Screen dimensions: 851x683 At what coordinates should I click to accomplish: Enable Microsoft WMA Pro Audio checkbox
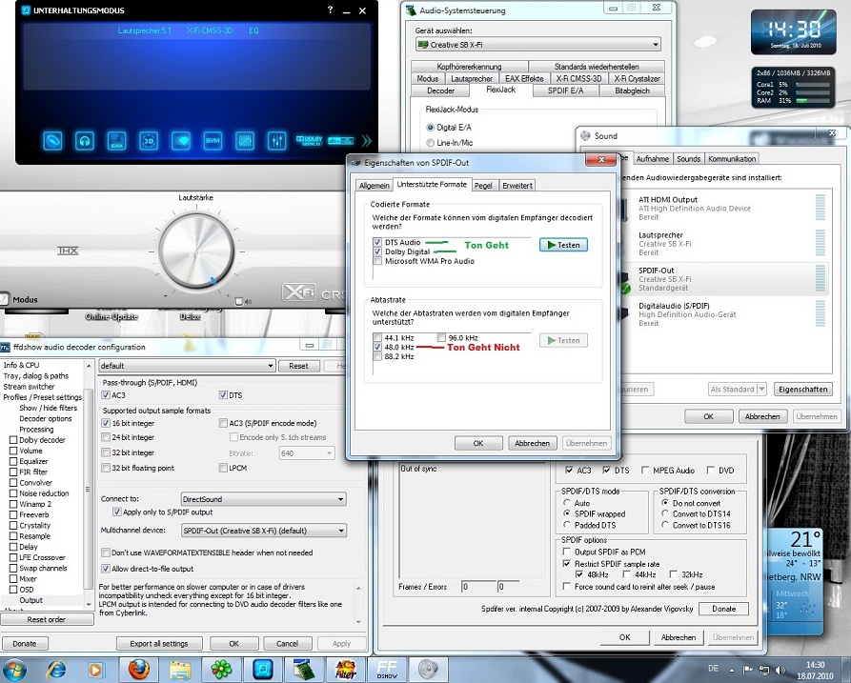(x=377, y=261)
